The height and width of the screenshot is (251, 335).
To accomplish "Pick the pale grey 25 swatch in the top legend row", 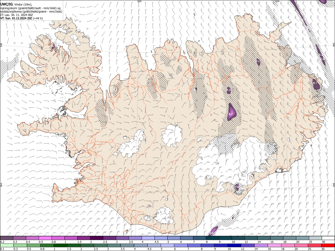I will (x=315, y=238).
